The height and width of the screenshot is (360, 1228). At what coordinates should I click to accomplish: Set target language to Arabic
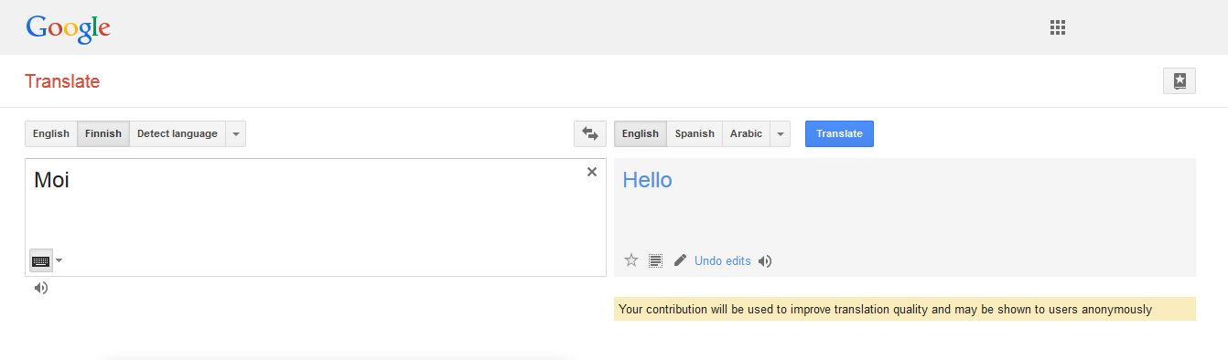pos(746,133)
